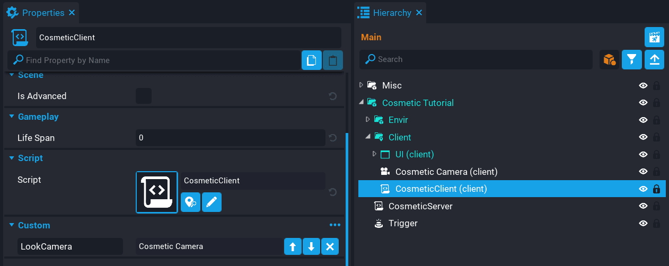669x266 pixels.
Task: Toggle lock on CosmeticClient object
Action: (656, 189)
